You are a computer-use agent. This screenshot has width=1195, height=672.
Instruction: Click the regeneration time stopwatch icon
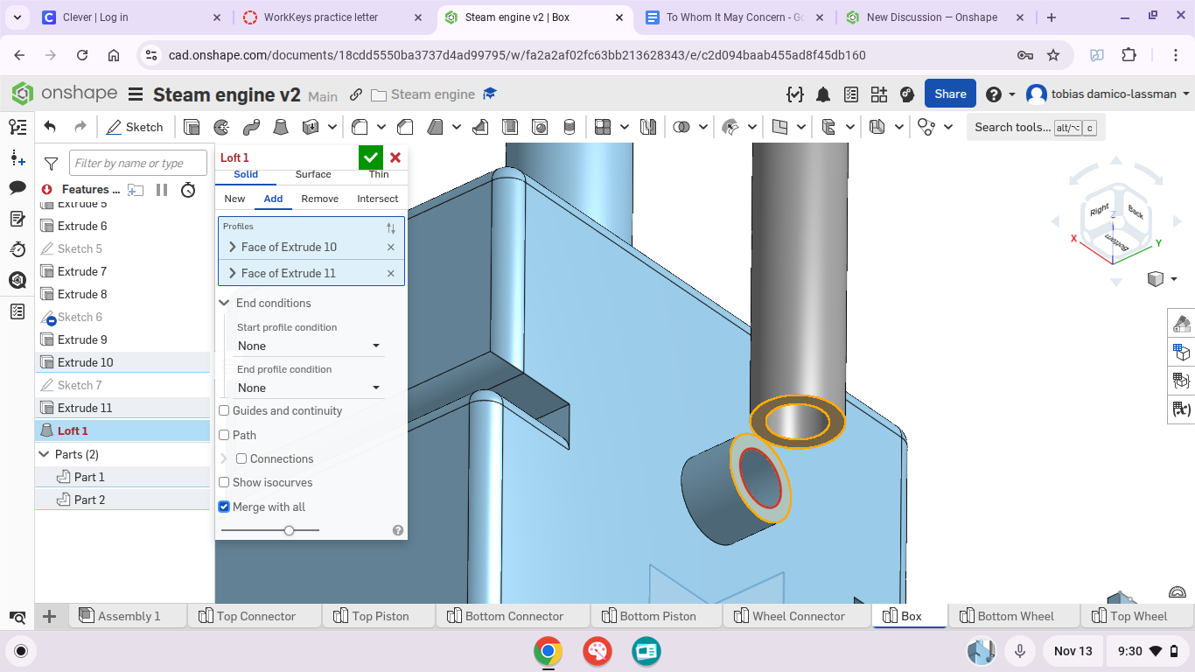coord(188,189)
